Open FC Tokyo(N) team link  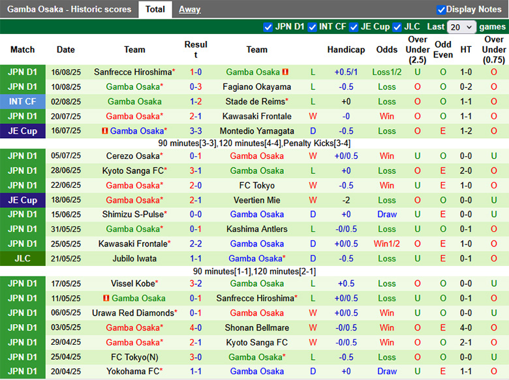pyautogui.click(x=134, y=357)
